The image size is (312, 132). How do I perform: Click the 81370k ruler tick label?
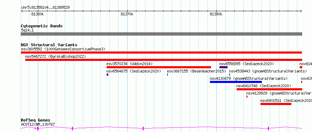pyautogui.click(x=127, y=14)
